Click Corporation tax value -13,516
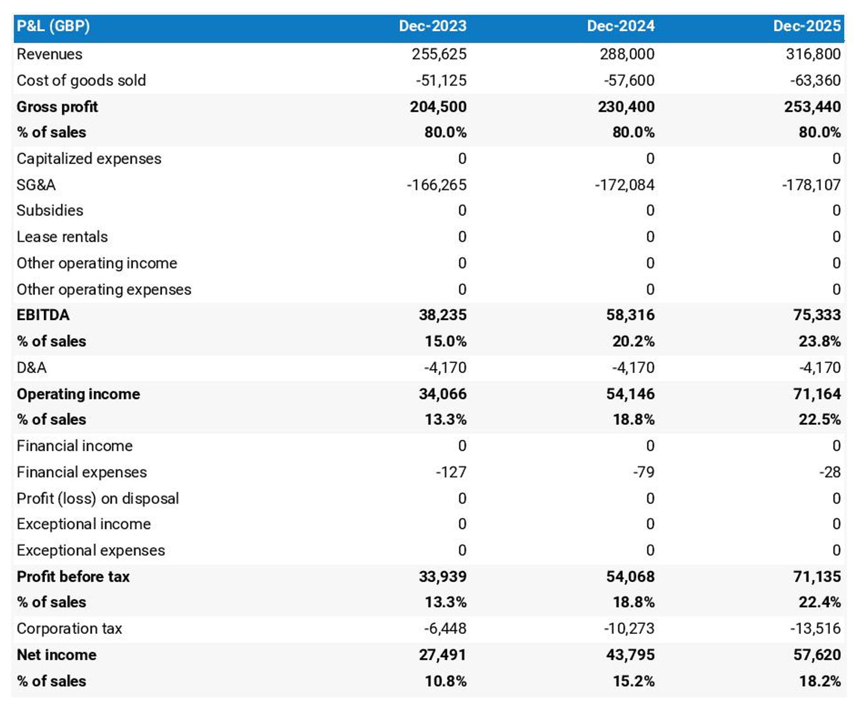The image size is (854, 720). (x=815, y=628)
